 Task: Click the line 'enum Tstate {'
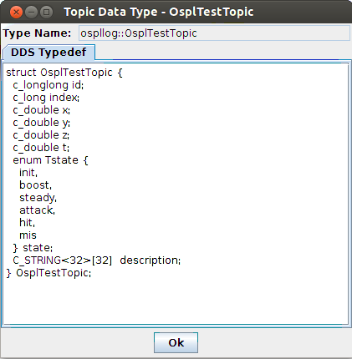[50, 160]
